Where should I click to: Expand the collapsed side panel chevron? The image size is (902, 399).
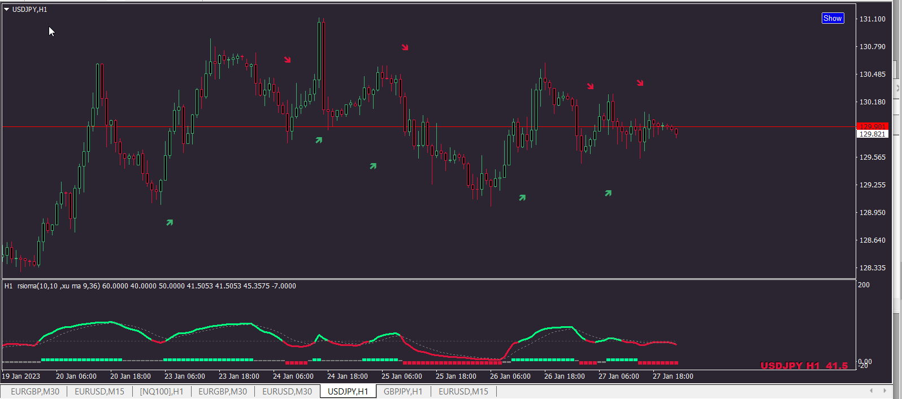click(x=898, y=88)
